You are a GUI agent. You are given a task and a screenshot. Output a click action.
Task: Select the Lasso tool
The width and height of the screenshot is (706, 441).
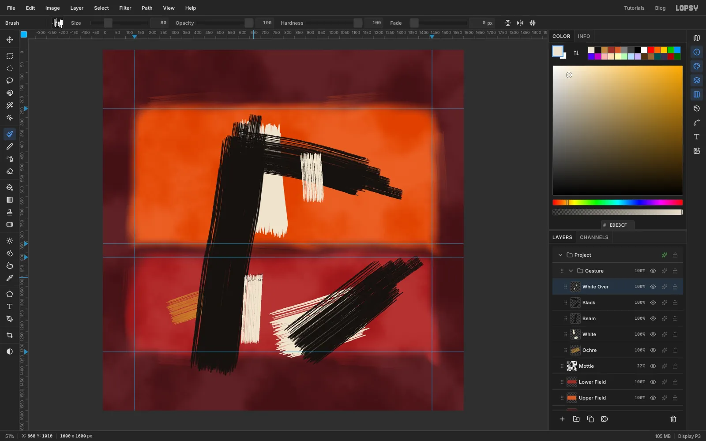(x=10, y=81)
